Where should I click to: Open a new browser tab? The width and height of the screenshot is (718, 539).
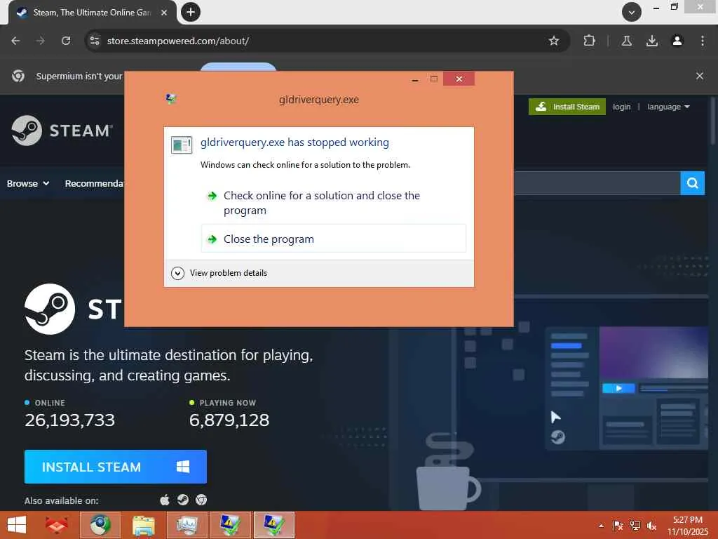click(191, 12)
